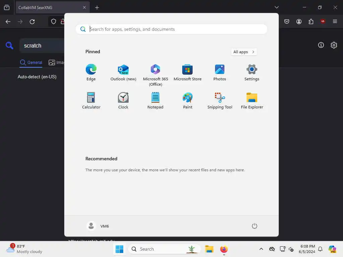Open Microsoft Store from Start menu
The height and width of the screenshot is (257, 343).
[x=188, y=73]
